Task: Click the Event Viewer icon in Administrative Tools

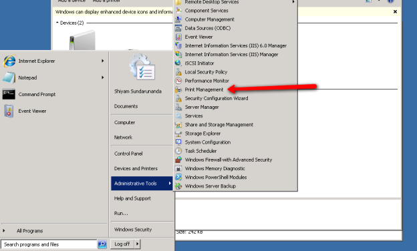Action: pos(178,37)
